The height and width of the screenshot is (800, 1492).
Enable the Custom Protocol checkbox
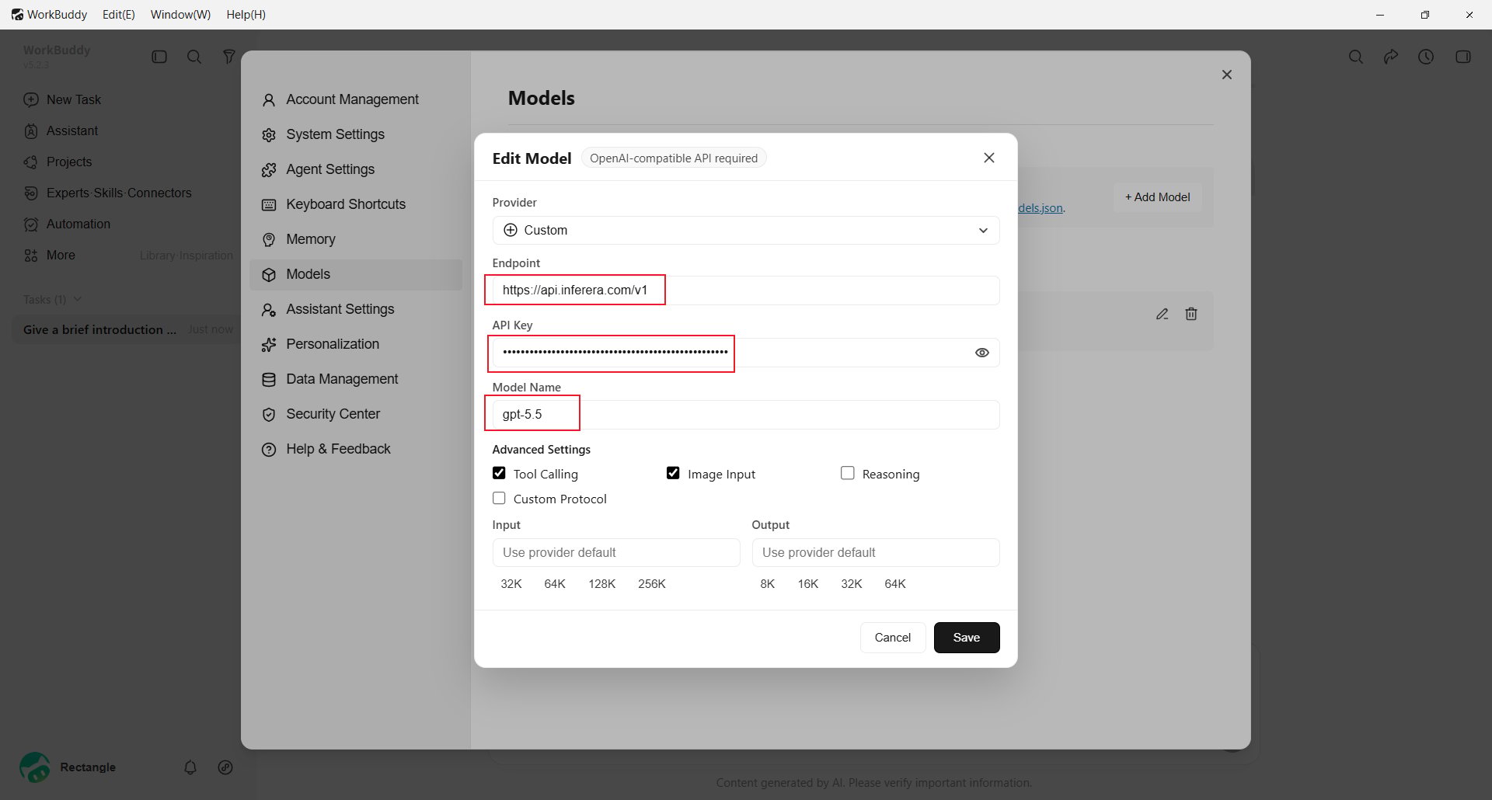coord(499,498)
